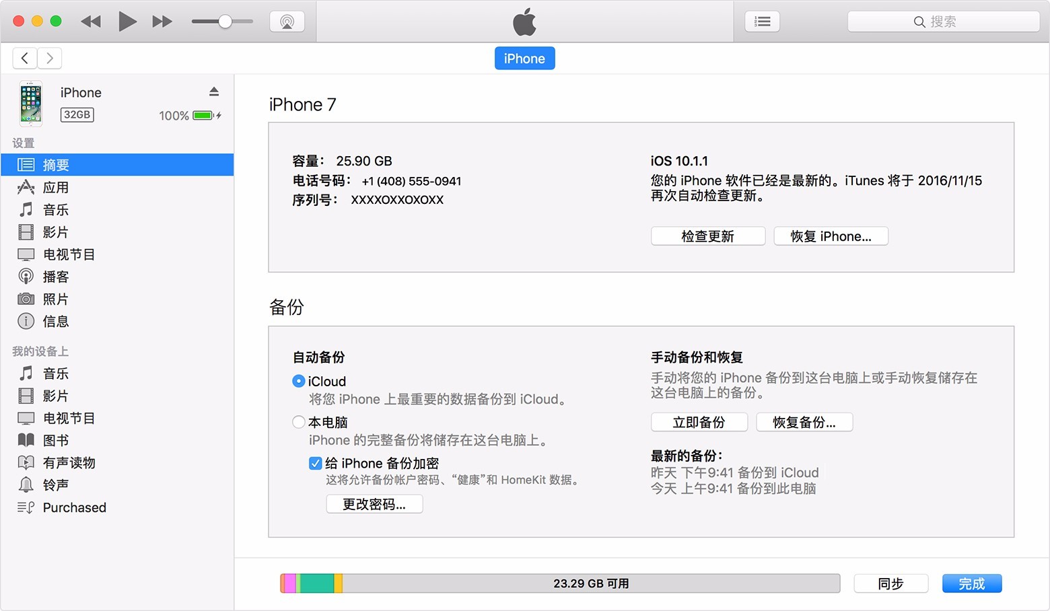Click the green segment in storage bar

pos(317,583)
